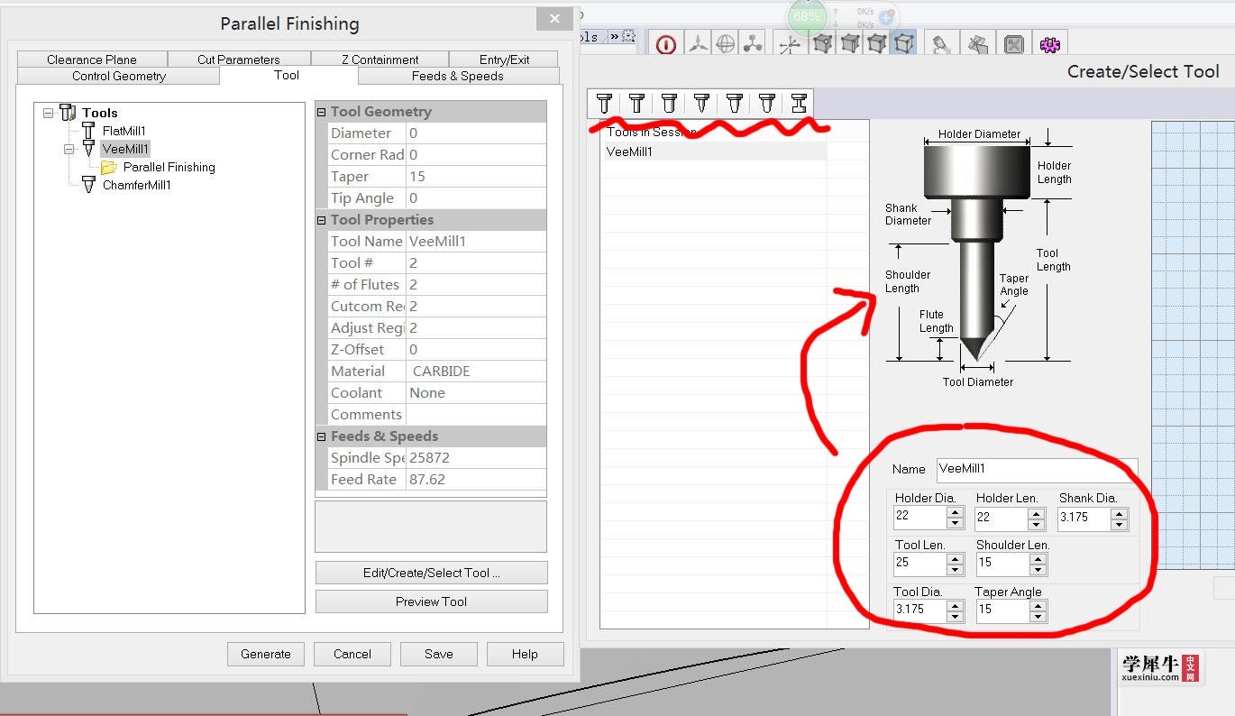Click the Tool Name value VeeMill1
Viewport: 1235px width, 716px height.
click(476, 242)
